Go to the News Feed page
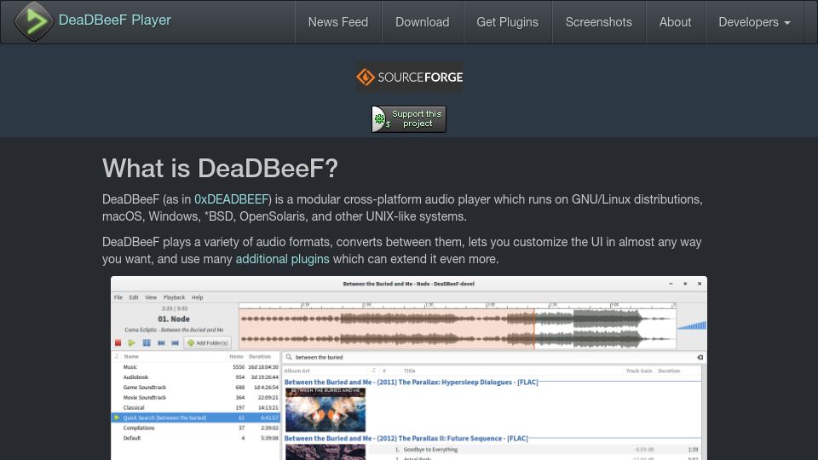 click(x=338, y=22)
